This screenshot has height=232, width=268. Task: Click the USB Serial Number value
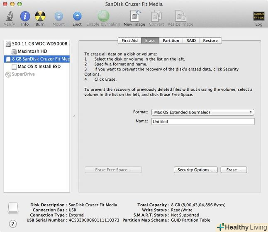pyautogui.click(x=94, y=220)
